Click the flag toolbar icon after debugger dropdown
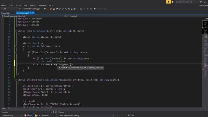 pos(45,9)
